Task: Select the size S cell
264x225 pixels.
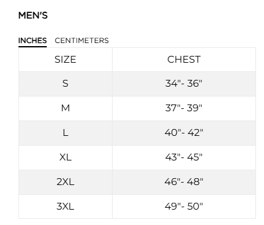Action: click(65, 84)
